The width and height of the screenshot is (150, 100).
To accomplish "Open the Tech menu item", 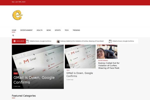I will 66,30.
